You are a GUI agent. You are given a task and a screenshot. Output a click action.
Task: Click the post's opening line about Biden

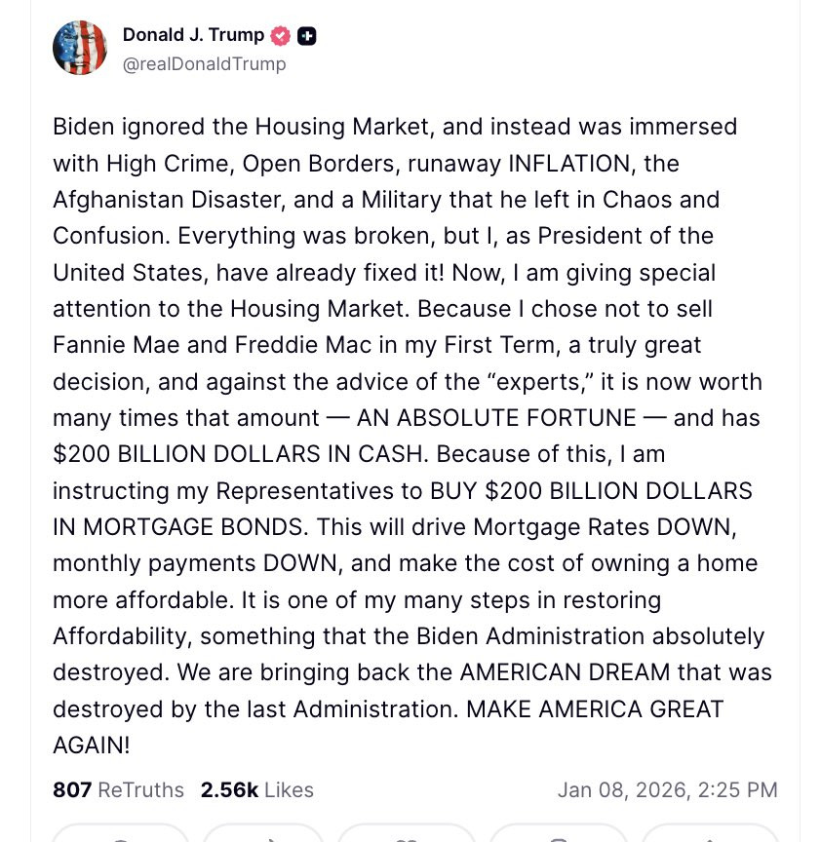pyautogui.click(x=395, y=128)
